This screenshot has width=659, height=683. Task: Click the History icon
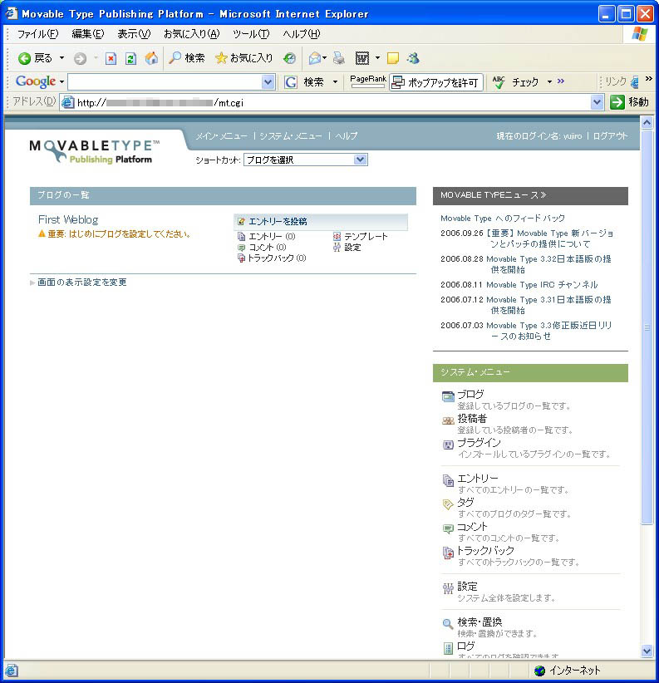[x=289, y=58]
